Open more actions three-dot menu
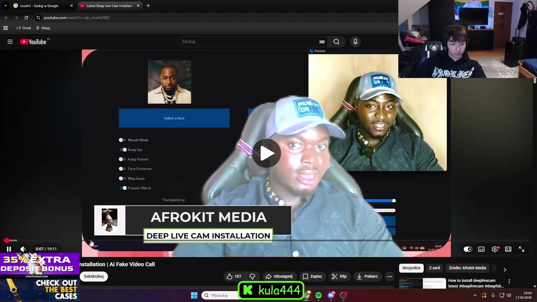 coord(389,276)
